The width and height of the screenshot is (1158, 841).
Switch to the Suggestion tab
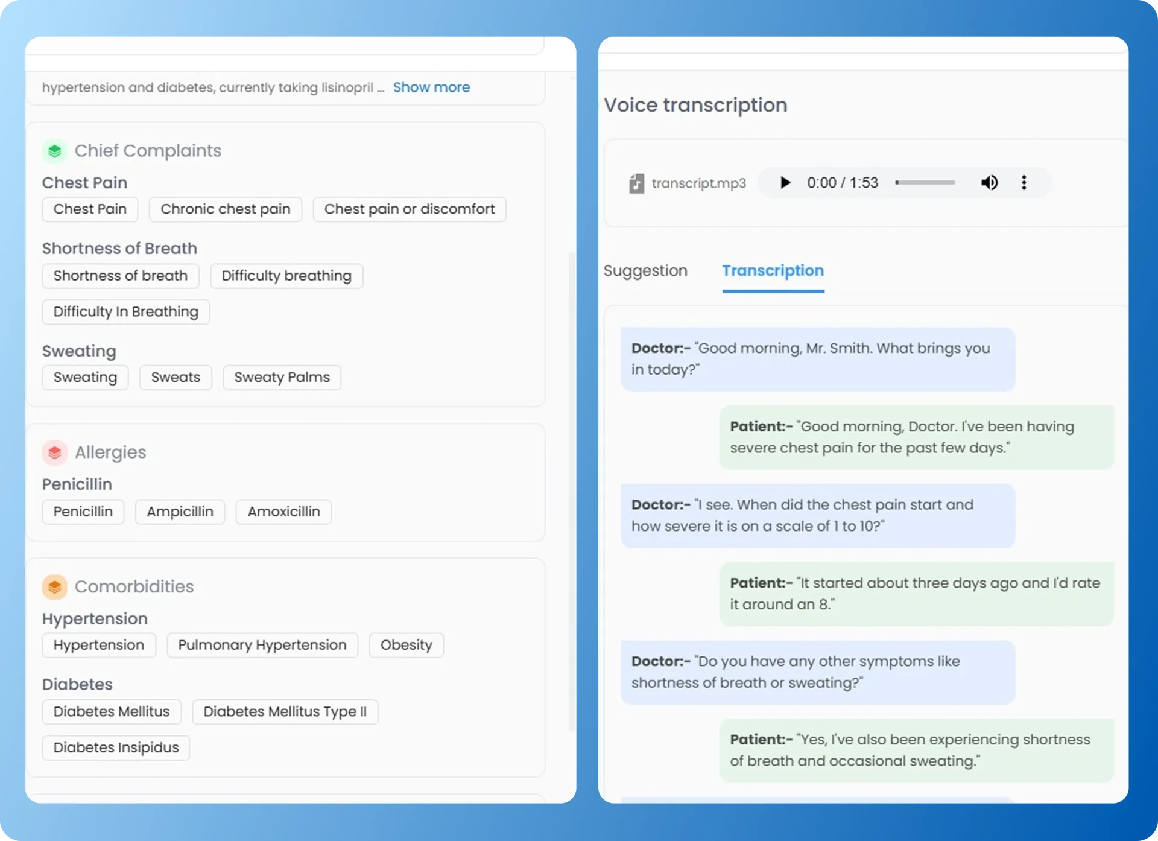(645, 271)
